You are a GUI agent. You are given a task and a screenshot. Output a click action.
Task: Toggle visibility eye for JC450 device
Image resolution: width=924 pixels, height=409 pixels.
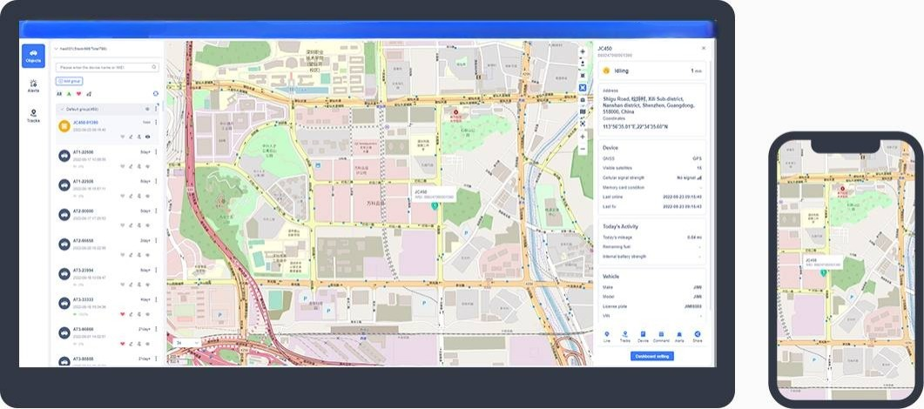tap(147, 137)
